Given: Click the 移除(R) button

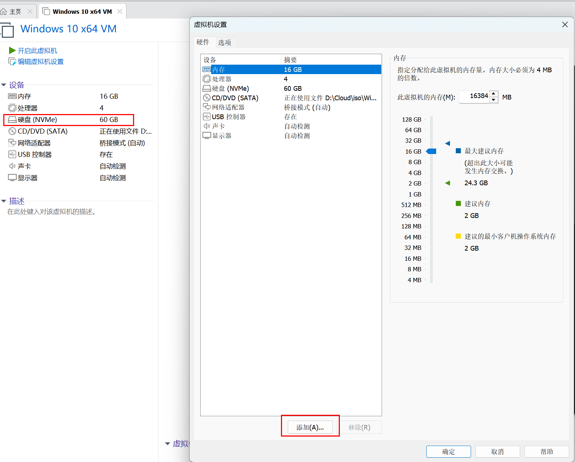Looking at the screenshot, I should tap(359, 427).
